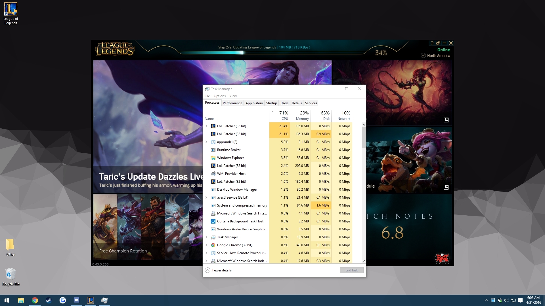Open the Free Champion Rotation panel
This screenshot has width=545, height=306.
coord(148,227)
